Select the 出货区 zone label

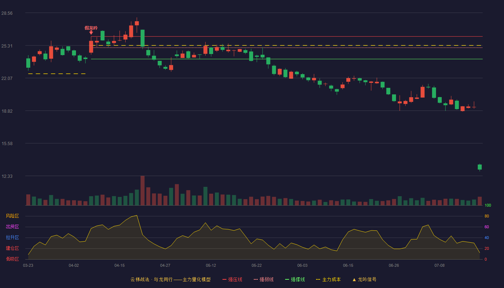tap(12, 227)
